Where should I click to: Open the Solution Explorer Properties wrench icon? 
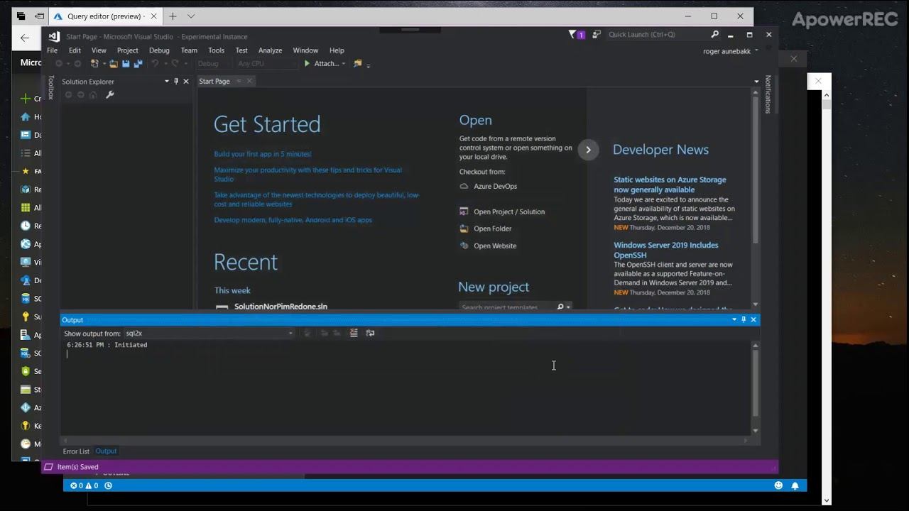coord(110,94)
